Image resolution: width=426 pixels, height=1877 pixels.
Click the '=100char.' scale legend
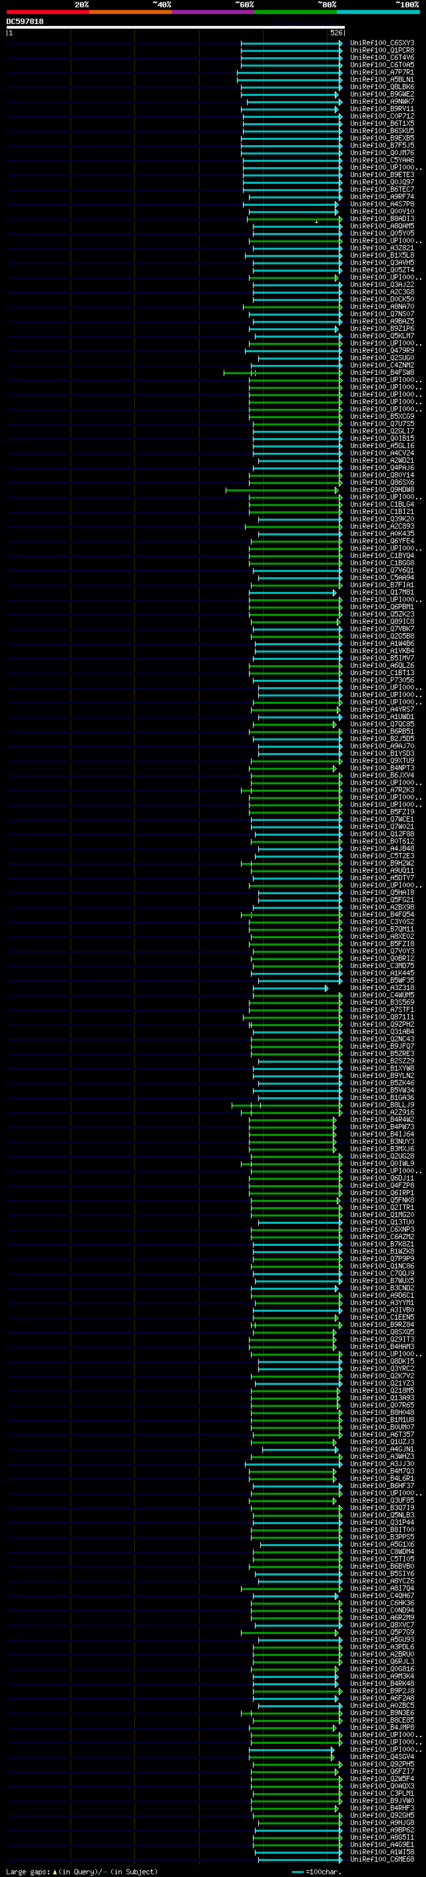click(x=323, y=1871)
